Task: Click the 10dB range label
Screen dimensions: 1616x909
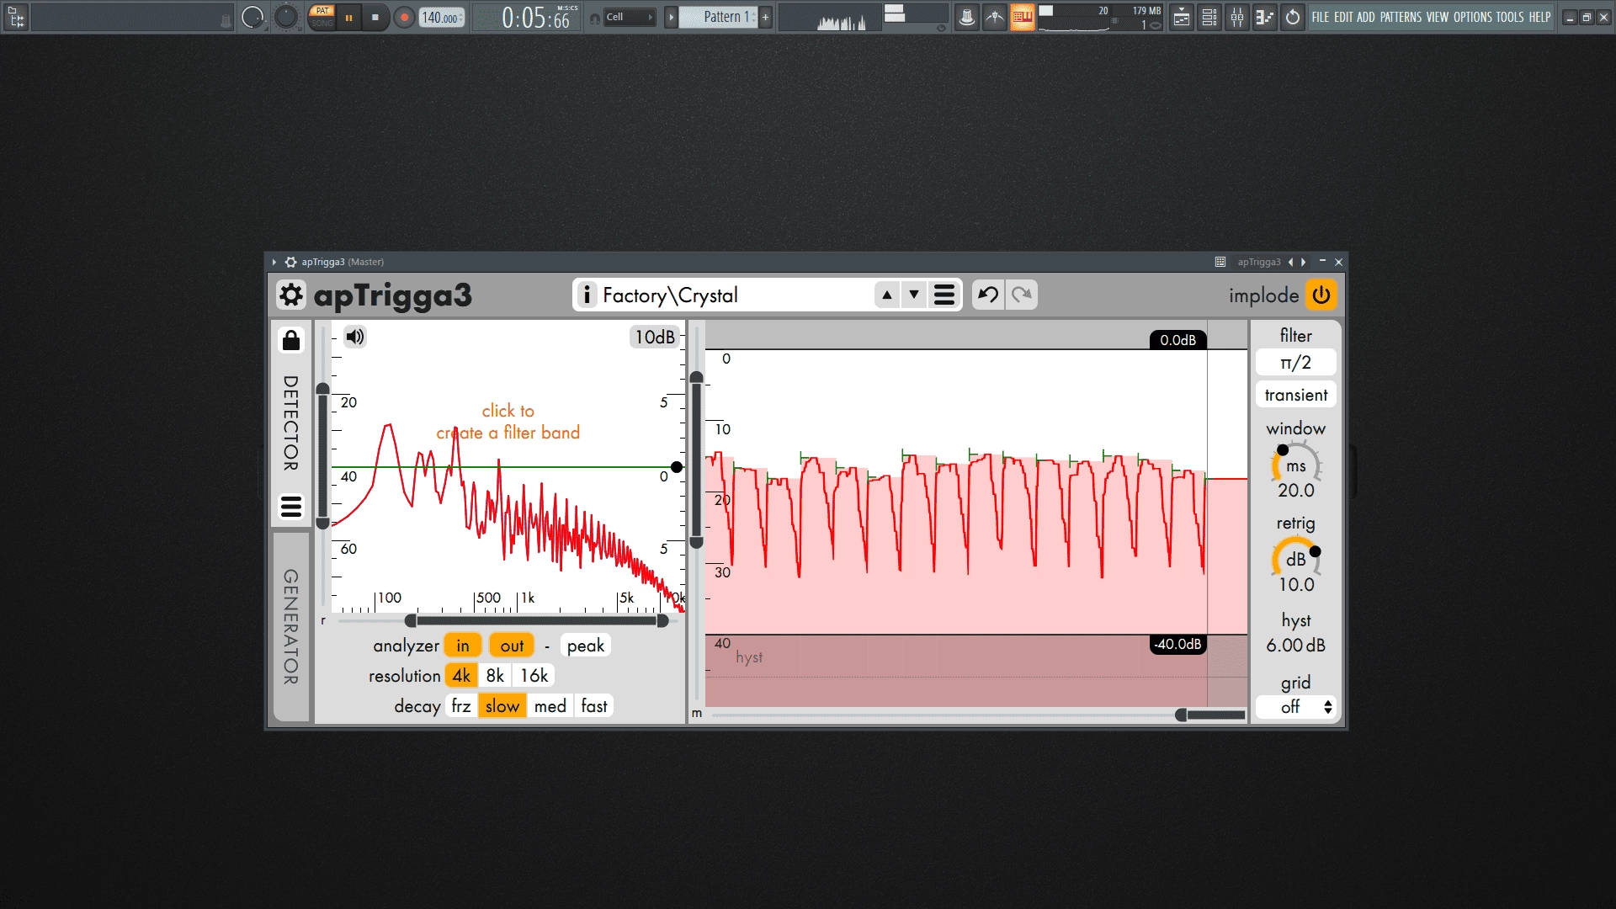Action: 655,337
